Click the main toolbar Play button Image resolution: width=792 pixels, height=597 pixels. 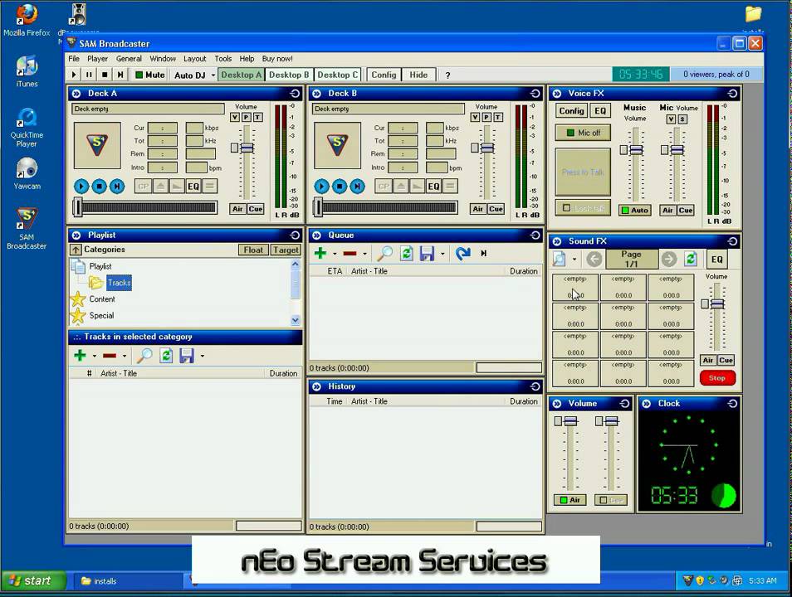coord(74,75)
